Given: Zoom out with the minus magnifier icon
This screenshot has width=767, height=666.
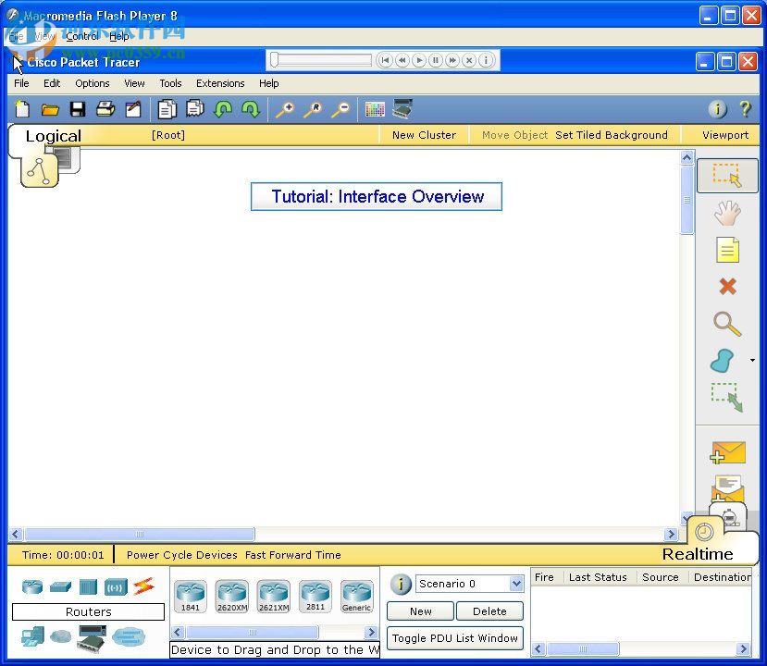Looking at the screenshot, I should (x=341, y=109).
